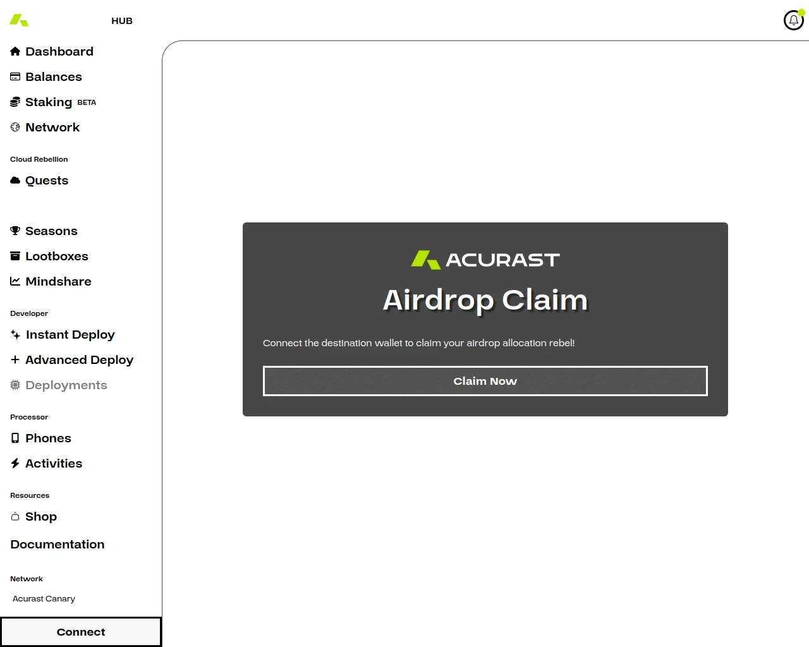Select the Acurast Canary network

click(x=44, y=598)
